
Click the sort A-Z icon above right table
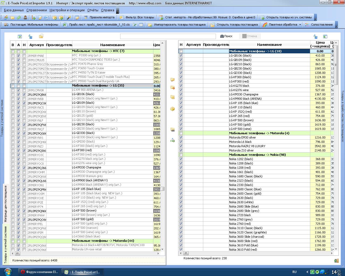315,36
